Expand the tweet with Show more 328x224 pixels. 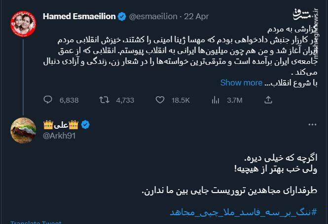[x=241, y=83]
